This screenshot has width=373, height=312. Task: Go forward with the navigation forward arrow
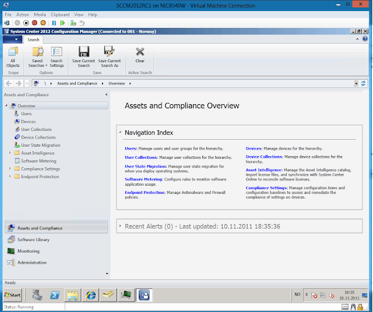click(x=18, y=83)
